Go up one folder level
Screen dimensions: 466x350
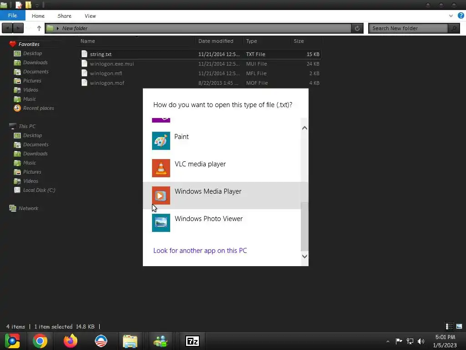pyautogui.click(x=39, y=28)
